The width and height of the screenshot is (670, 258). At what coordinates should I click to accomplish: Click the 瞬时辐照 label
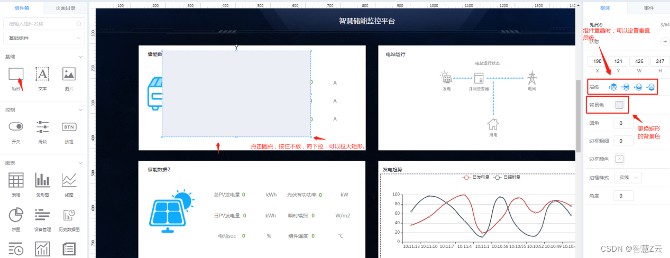[298, 216]
